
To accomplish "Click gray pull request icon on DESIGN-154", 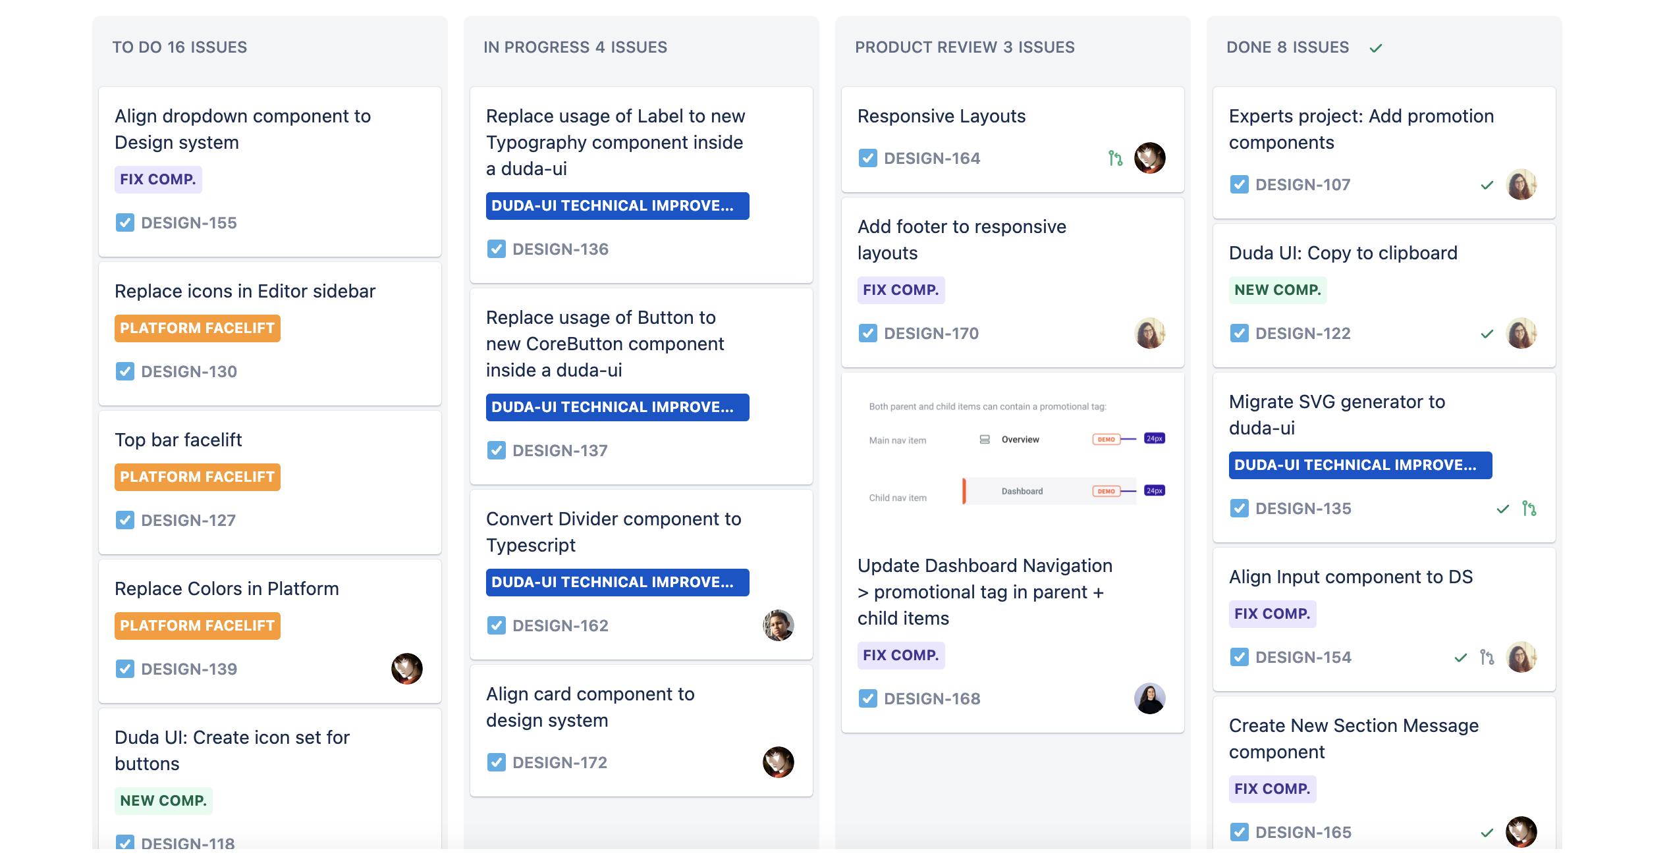I will 1487,657.
